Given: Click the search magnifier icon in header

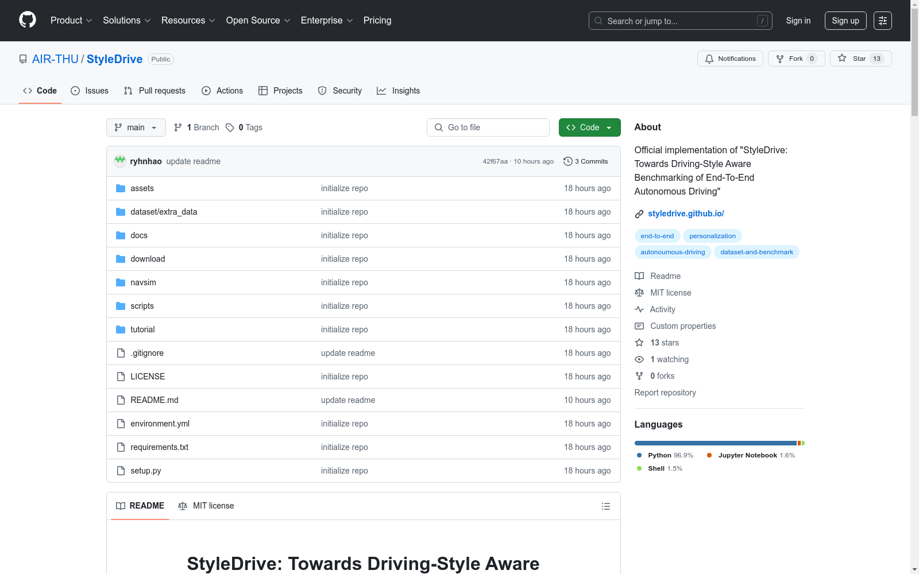Looking at the screenshot, I should click(x=598, y=21).
